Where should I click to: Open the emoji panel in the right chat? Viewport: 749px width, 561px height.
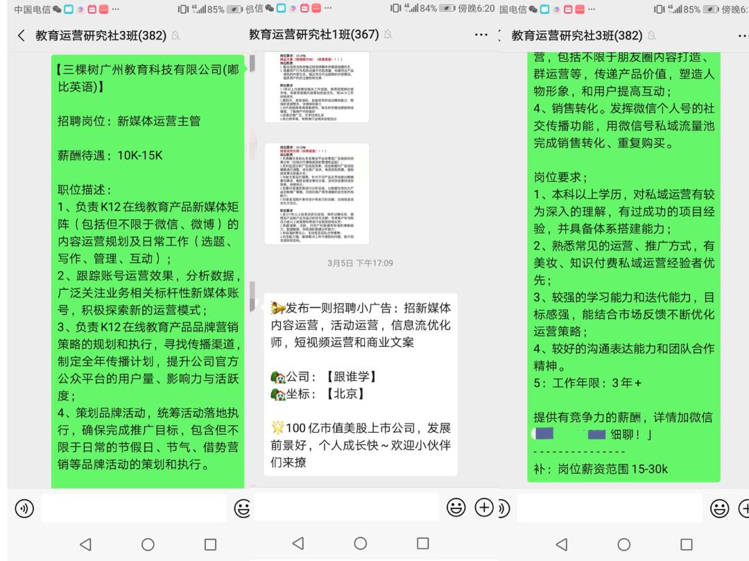(x=720, y=507)
